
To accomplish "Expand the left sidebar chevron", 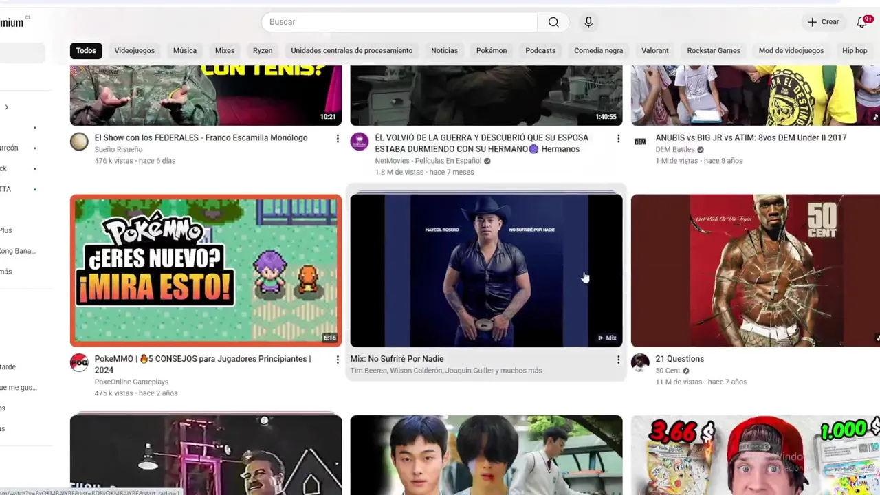I will pyautogui.click(x=7, y=107).
